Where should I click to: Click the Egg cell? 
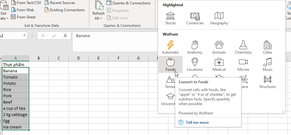pos(16,121)
